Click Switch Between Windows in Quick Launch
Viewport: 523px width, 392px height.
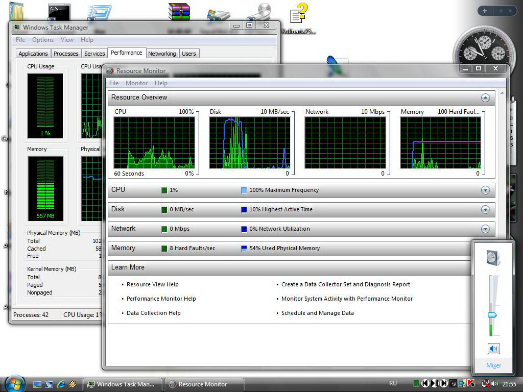coord(49,384)
